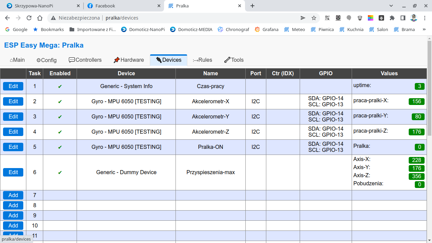Open the Main tab

pyautogui.click(x=17, y=60)
